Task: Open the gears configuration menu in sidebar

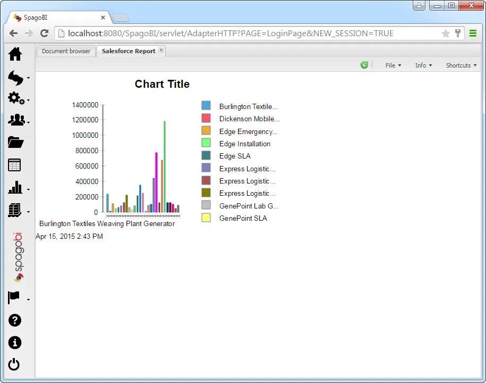Action: (15, 98)
